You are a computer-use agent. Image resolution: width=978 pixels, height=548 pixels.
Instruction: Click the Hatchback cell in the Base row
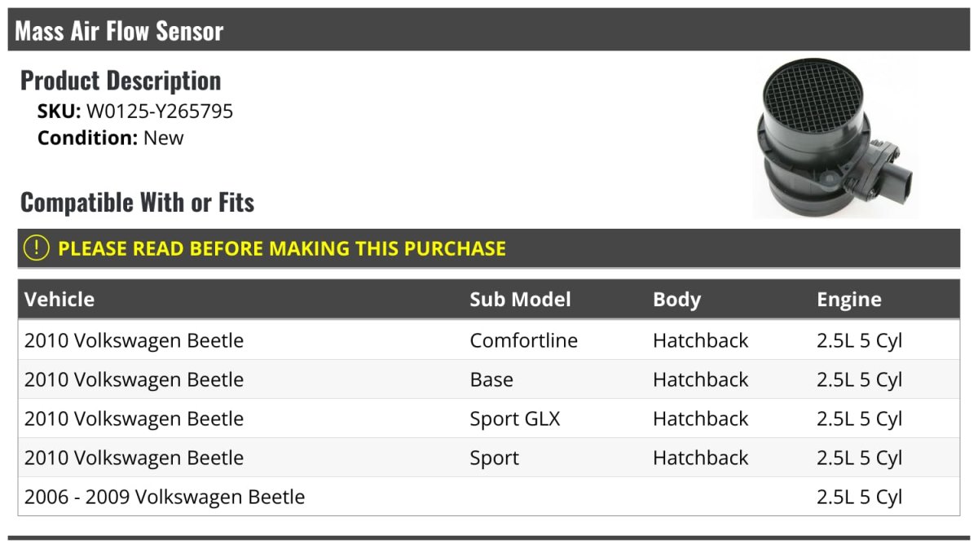pyautogui.click(x=700, y=379)
